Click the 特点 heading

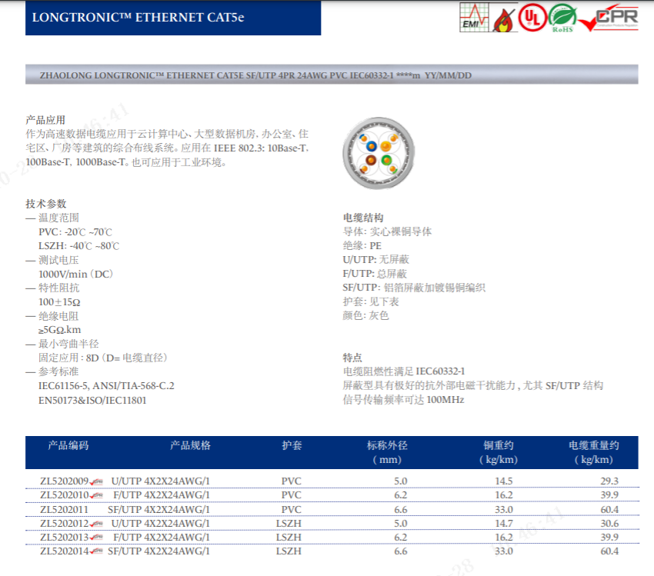click(x=352, y=358)
